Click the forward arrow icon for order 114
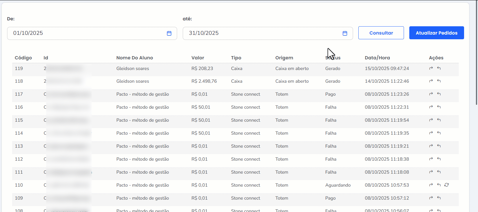The height and width of the screenshot is (212, 478). point(431,133)
